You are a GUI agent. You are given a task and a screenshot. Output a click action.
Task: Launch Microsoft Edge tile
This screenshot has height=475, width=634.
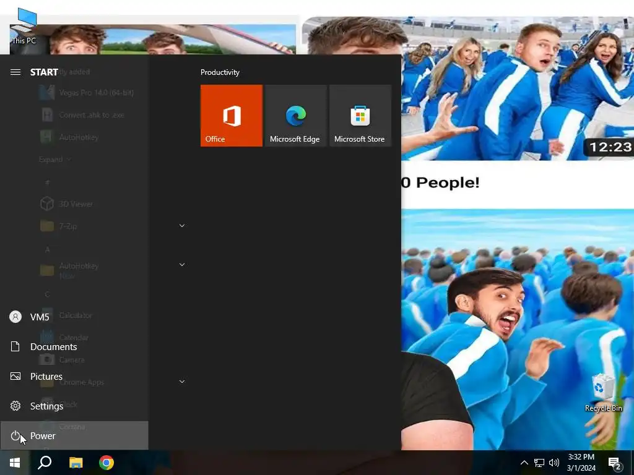click(295, 116)
